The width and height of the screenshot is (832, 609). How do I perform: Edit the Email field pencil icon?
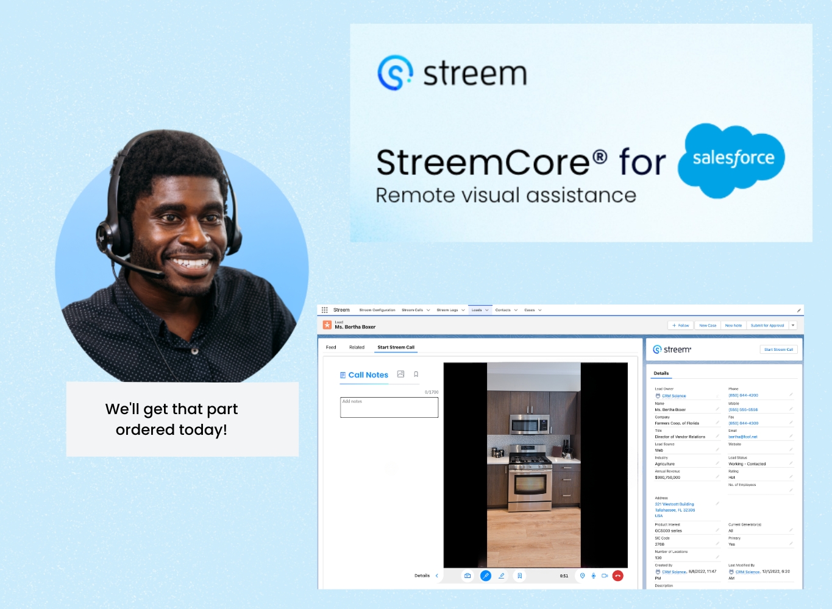(791, 435)
